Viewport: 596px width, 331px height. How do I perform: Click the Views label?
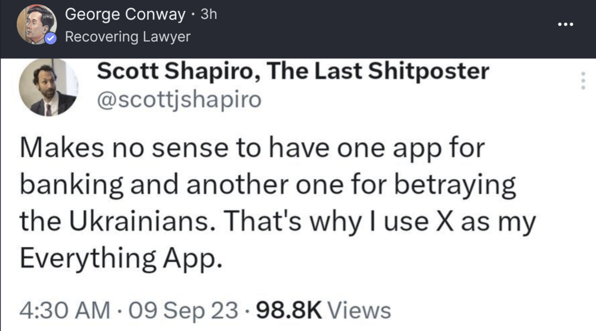point(359,310)
